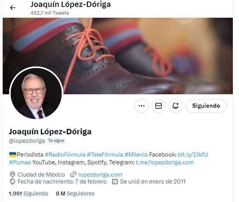Open the t.me/lopezdoriga.com Telegram link
The image size is (239, 202).
pos(165,162)
